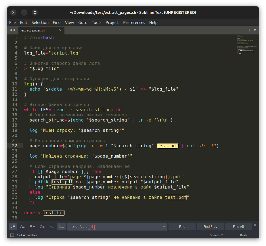Toggle highlight matches icon
Viewport: 266px width, 246px height.
tap(62, 226)
